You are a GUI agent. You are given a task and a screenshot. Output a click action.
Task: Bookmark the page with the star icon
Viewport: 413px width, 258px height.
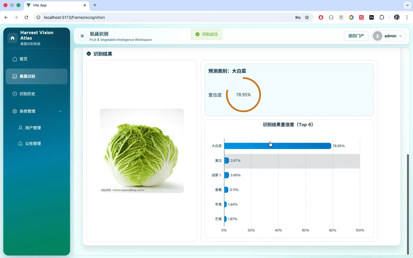[307, 17]
